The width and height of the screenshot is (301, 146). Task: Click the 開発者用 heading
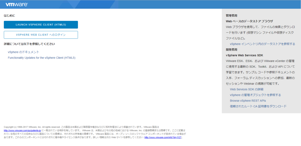[x=232, y=49]
